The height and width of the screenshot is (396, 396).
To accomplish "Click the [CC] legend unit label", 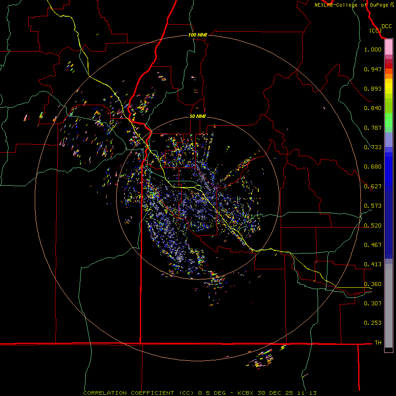I will (x=376, y=30).
